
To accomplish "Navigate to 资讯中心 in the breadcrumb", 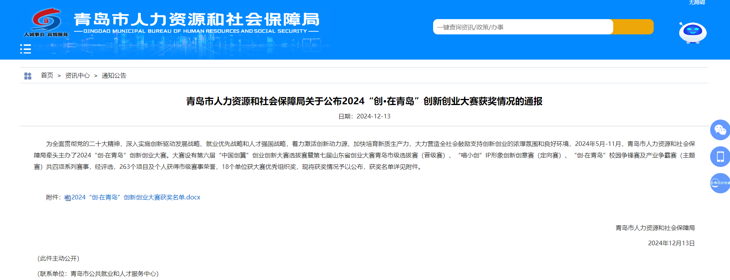I will (77, 76).
